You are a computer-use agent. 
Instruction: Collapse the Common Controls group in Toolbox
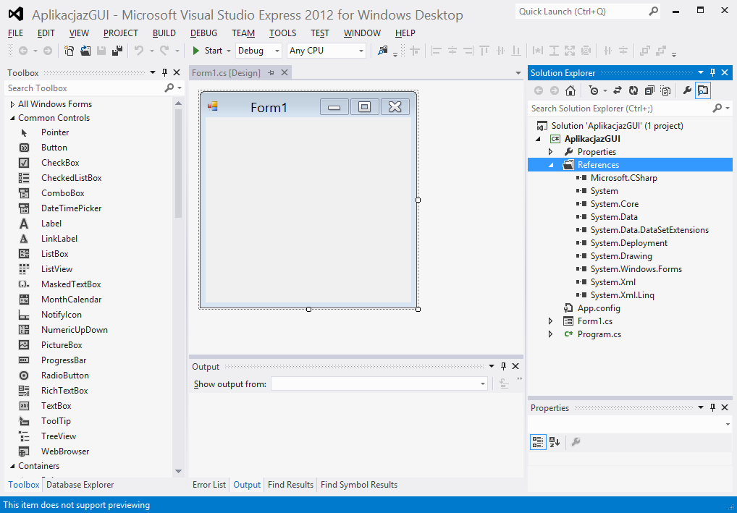[12, 118]
